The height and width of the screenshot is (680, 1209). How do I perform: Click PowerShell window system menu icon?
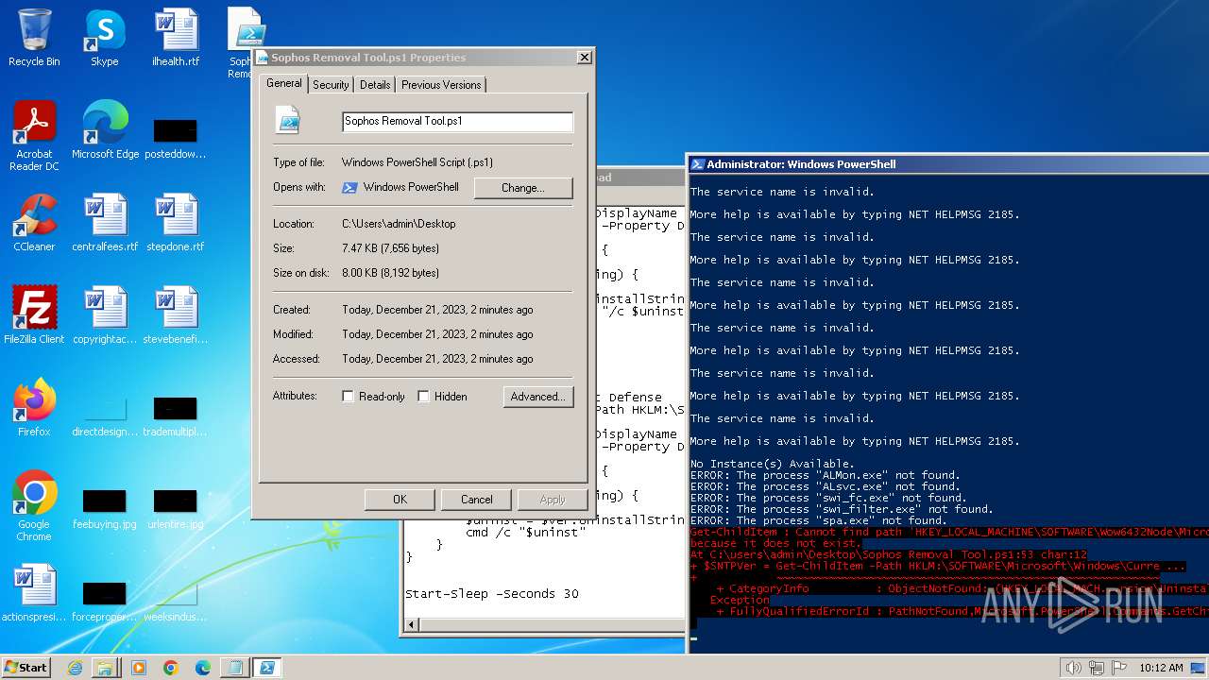[697, 164]
